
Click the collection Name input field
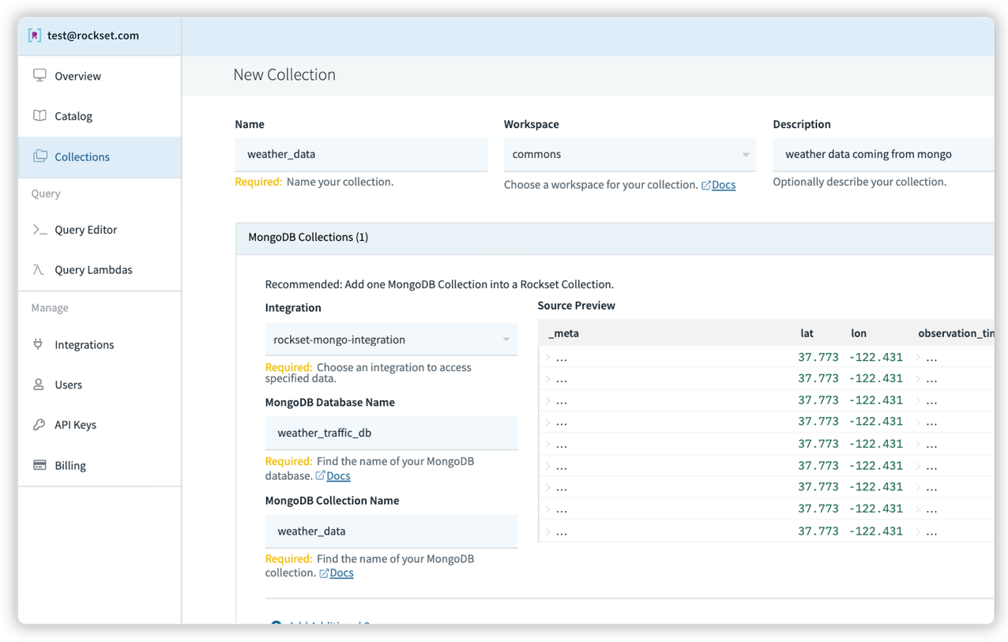(361, 155)
